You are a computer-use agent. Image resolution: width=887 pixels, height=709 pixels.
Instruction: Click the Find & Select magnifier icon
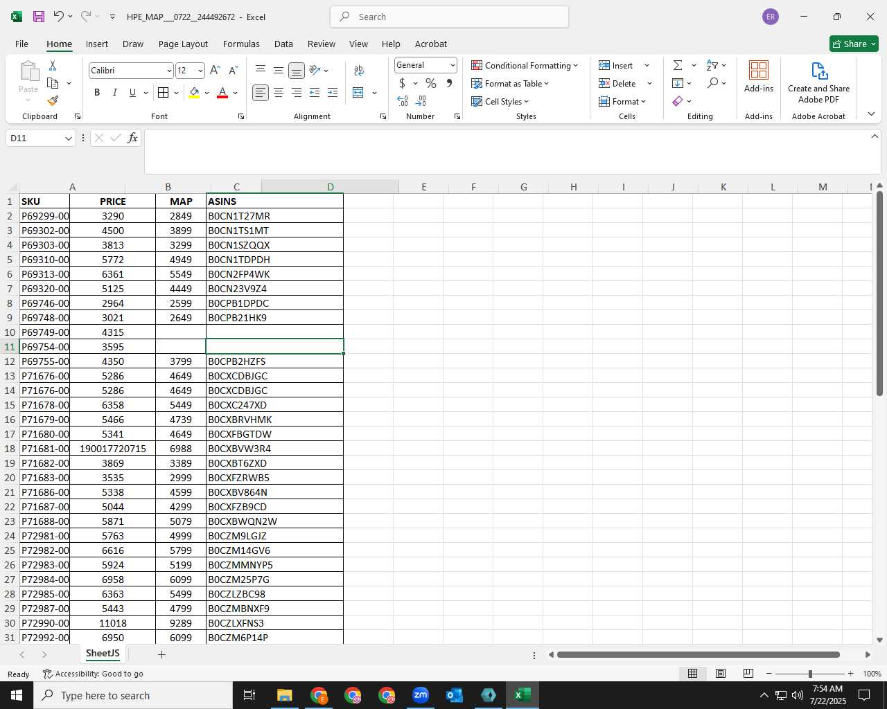click(712, 83)
